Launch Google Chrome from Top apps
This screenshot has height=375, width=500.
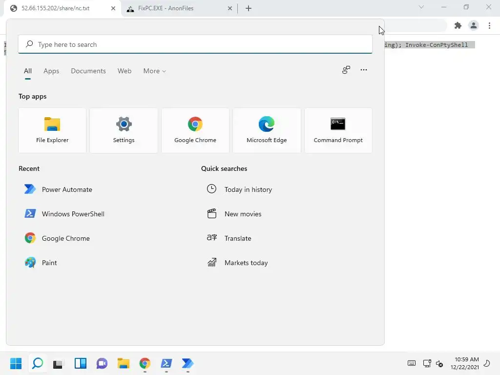click(195, 130)
